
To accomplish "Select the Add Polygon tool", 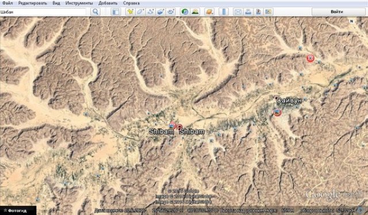I will [140, 11].
